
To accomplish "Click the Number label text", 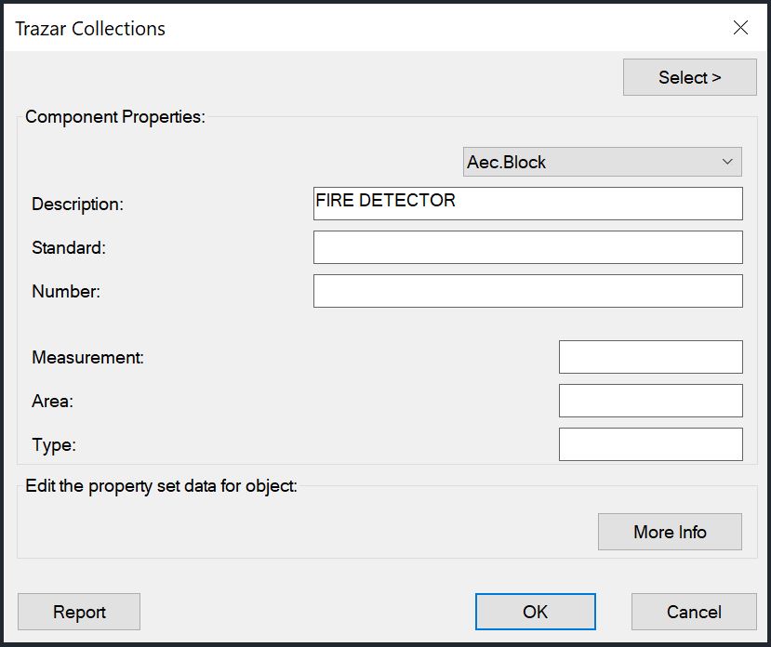I will 66,292.
